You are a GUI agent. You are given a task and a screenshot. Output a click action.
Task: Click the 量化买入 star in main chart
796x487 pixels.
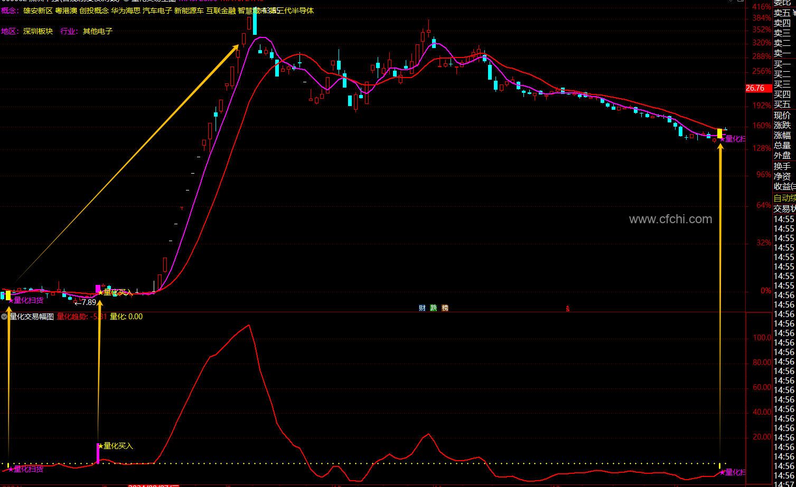tap(100, 292)
